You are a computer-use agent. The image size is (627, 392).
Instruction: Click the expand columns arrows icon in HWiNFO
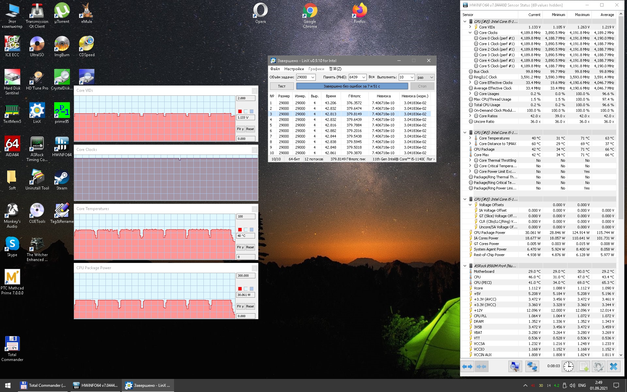click(x=467, y=367)
